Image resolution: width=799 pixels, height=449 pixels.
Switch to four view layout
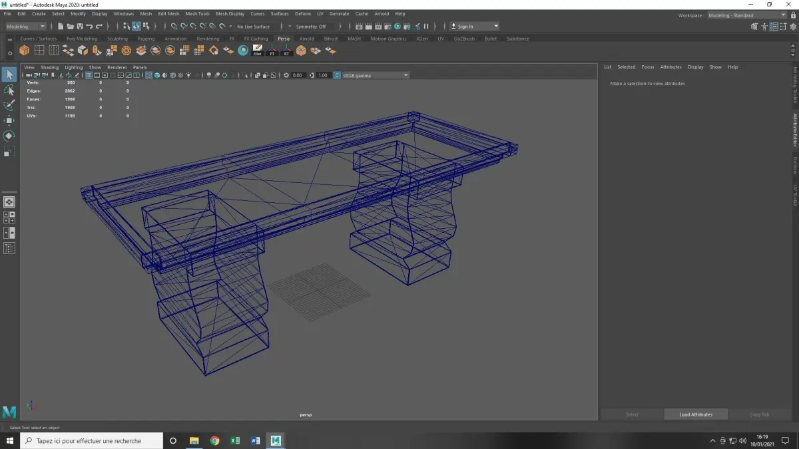click(9, 218)
